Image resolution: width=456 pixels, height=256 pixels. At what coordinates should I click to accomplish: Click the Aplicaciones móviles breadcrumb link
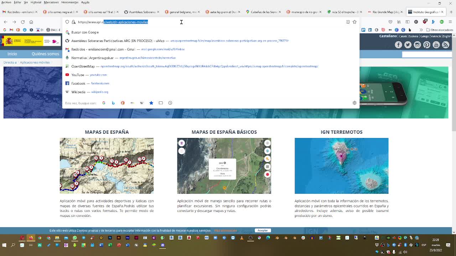pyautogui.click(x=35, y=63)
